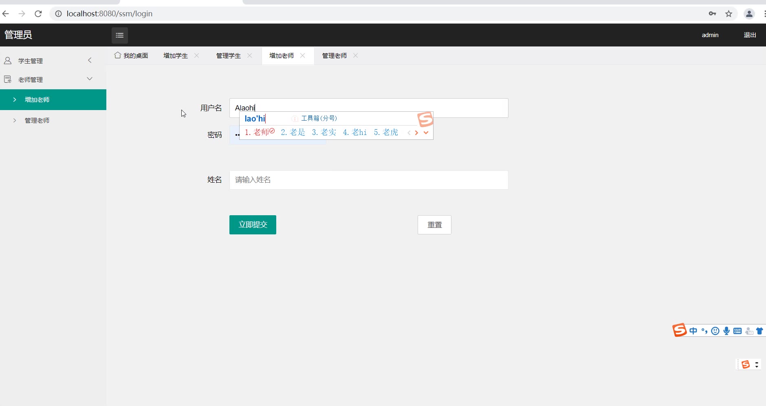
Task: Select candidate 3. 老实
Action: (x=324, y=132)
